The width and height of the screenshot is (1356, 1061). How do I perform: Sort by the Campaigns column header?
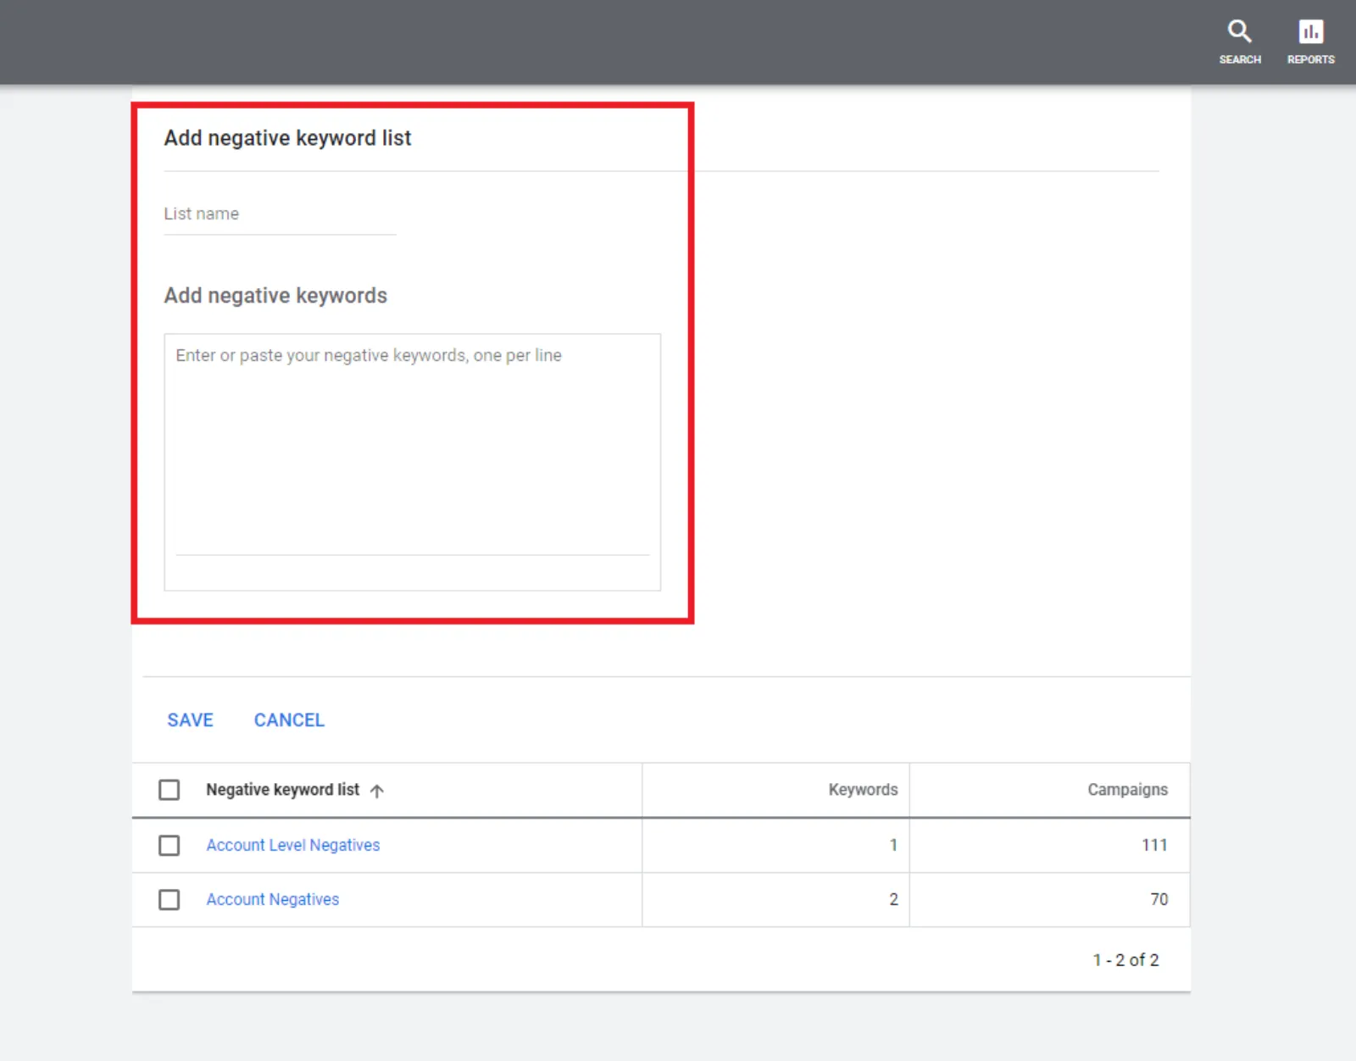coord(1127,790)
